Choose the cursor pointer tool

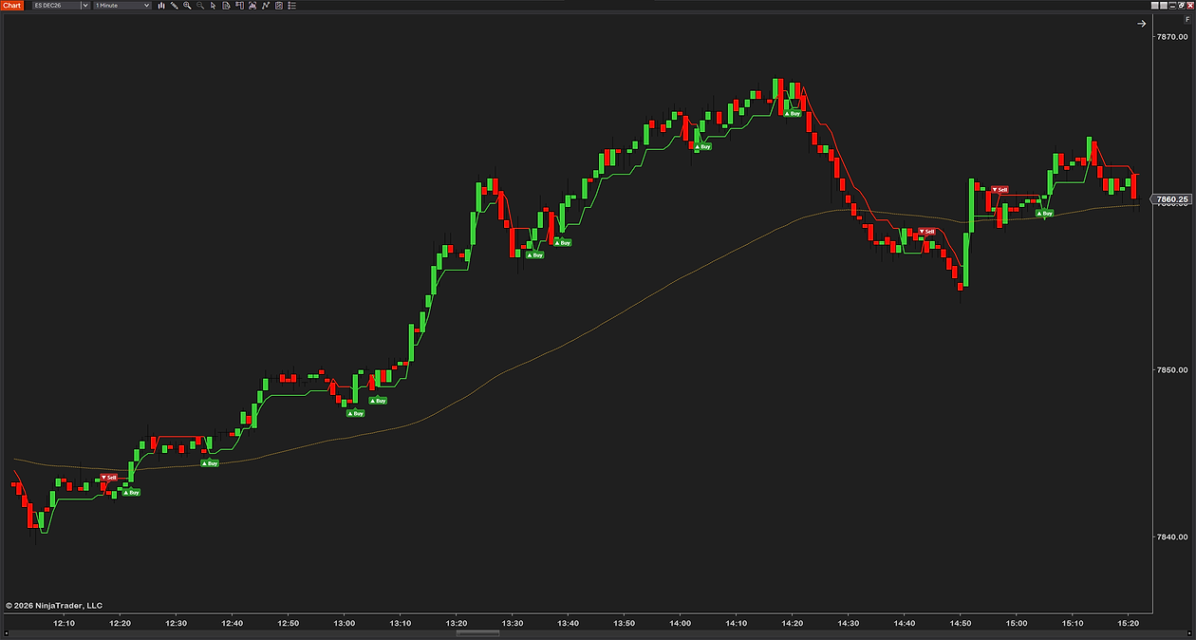click(x=213, y=5)
